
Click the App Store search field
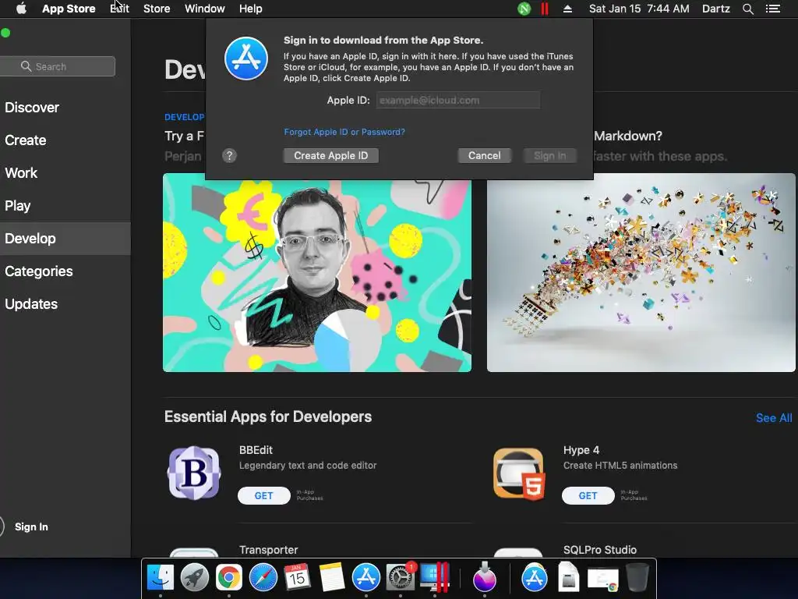pyautogui.click(x=57, y=66)
